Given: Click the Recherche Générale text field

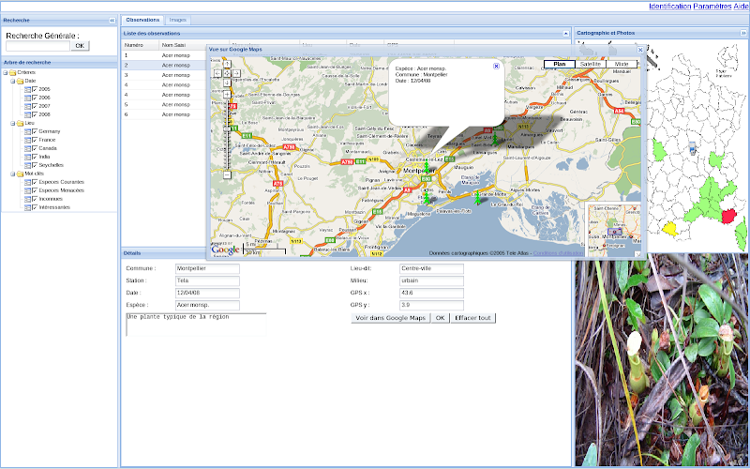Looking at the screenshot, I should tap(37, 45).
